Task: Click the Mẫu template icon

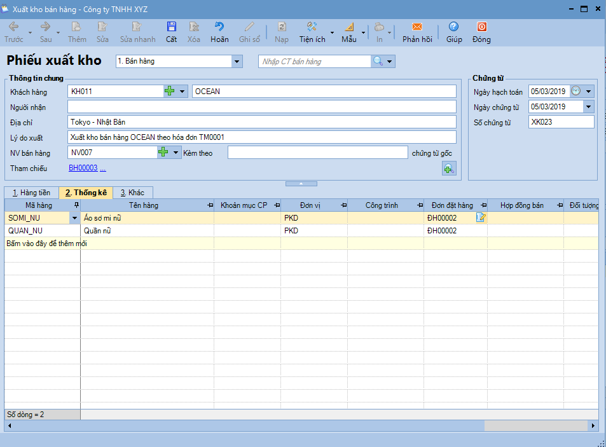Action: [349, 27]
